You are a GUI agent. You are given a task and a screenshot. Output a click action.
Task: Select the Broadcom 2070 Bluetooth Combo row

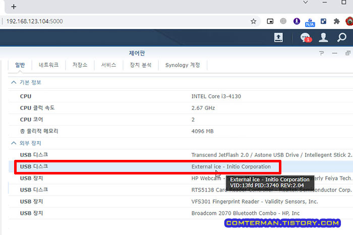pyautogui.click(x=181, y=213)
